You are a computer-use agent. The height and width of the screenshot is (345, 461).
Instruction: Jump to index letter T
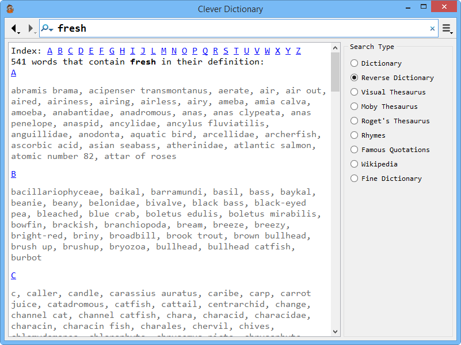(x=236, y=51)
